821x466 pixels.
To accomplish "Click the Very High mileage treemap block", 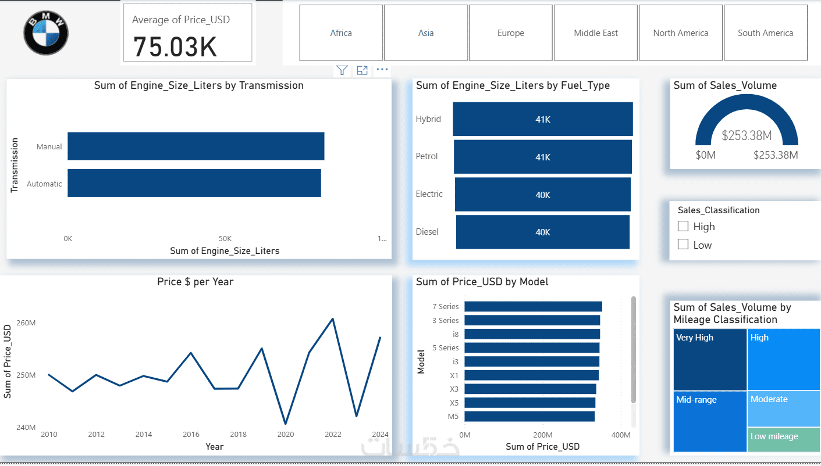I will (710, 360).
